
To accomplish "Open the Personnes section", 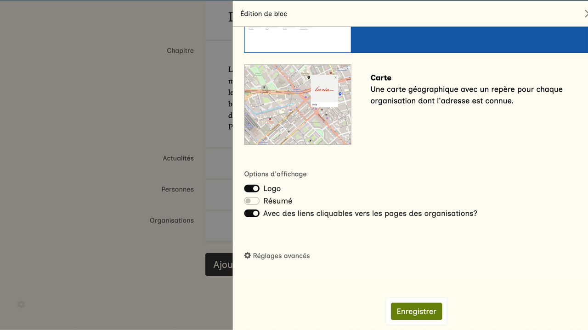I will pyautogui.click(x=177, y=189).
